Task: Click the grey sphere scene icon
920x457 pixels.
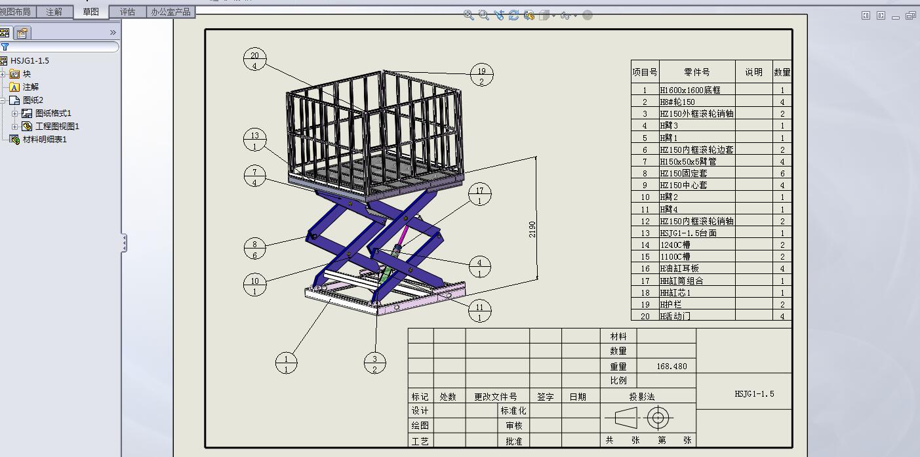Action: (588, 15)
